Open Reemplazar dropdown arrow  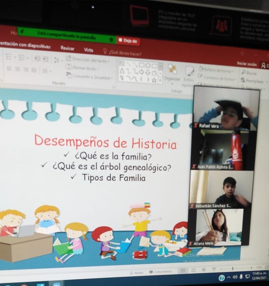[x=267, y=82]
